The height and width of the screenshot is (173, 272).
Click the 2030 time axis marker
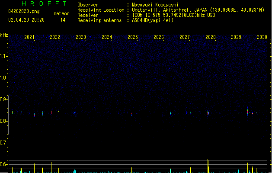[262, 37]
